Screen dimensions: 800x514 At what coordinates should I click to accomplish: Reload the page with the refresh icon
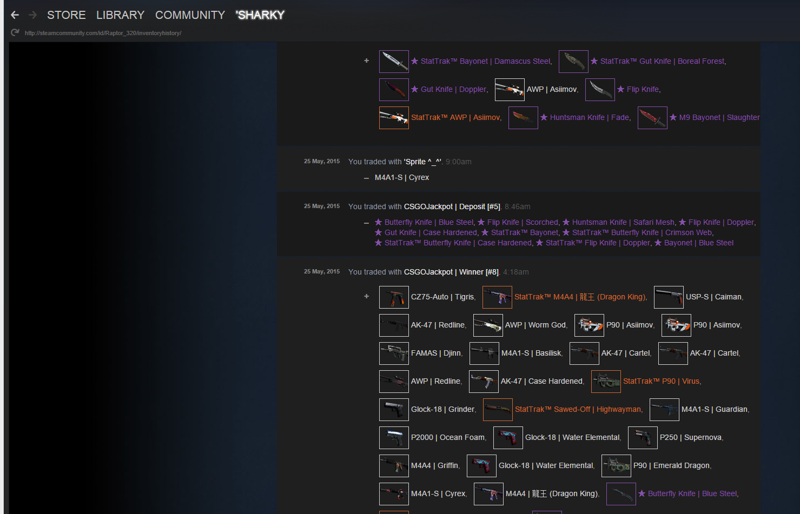click(15, 33)
